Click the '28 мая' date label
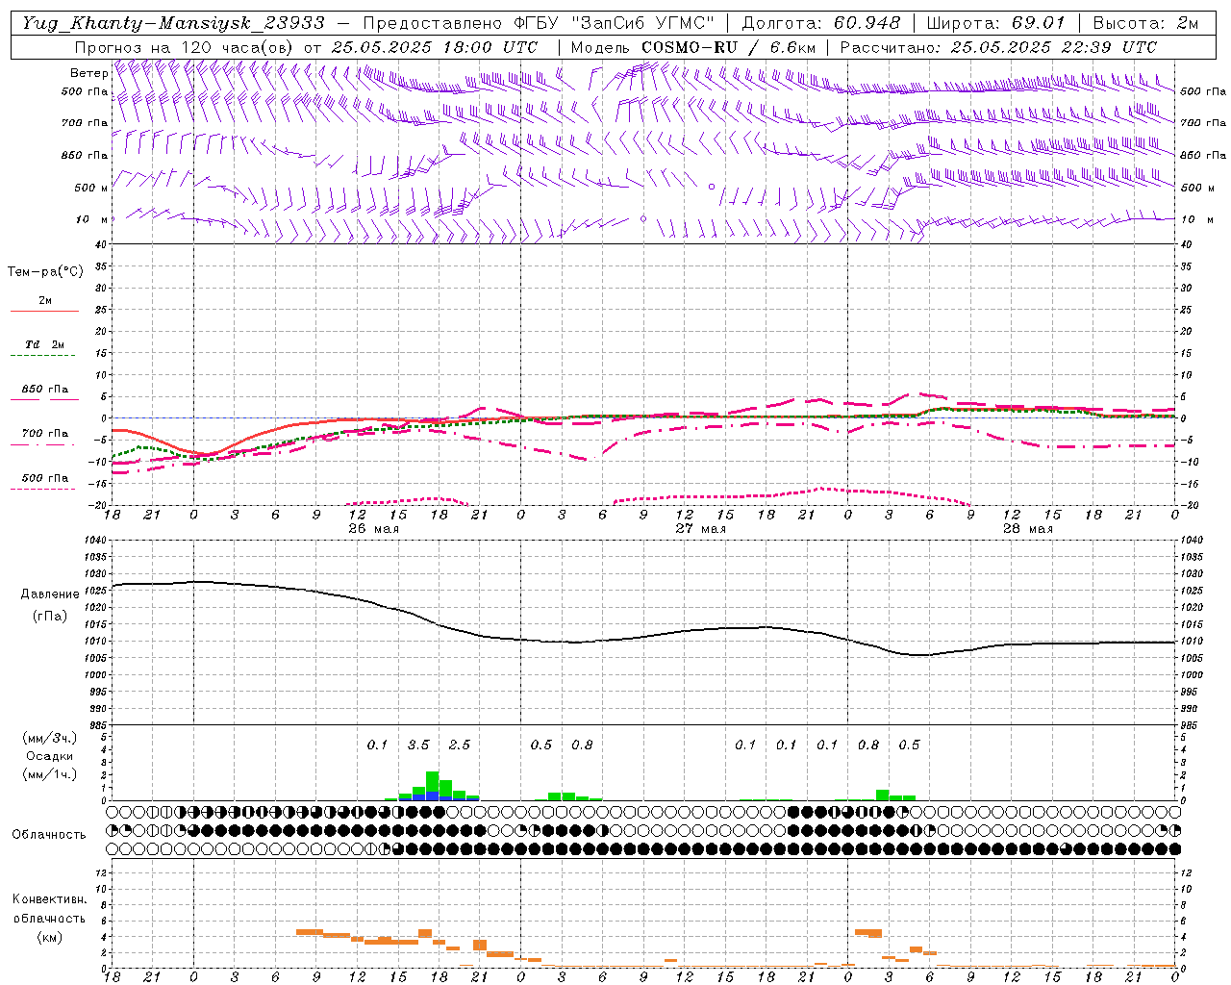This screenshot has width=1231, height=985. (1027, 528)
